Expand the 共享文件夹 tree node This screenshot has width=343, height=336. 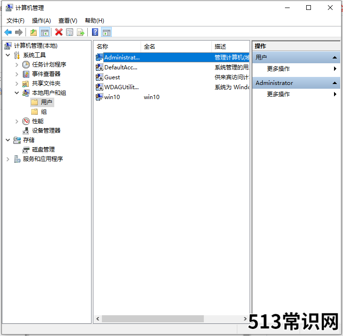(x=17, y=84)
